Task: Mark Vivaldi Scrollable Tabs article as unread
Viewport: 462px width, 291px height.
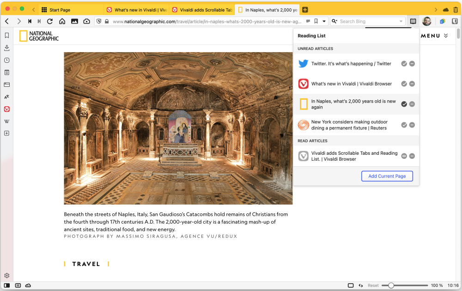Action: [404, 156]
